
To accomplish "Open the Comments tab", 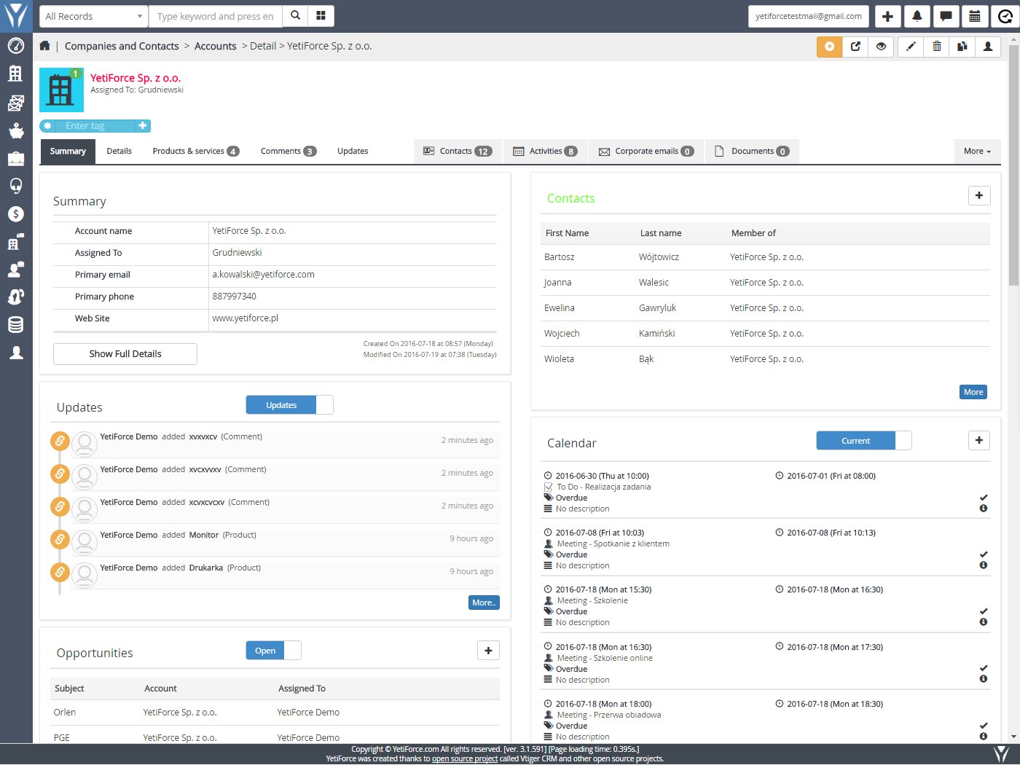I will [x=289, y=152].
